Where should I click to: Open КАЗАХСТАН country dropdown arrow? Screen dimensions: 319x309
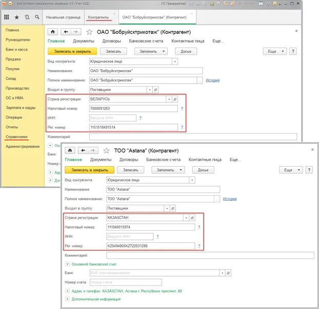186,218
